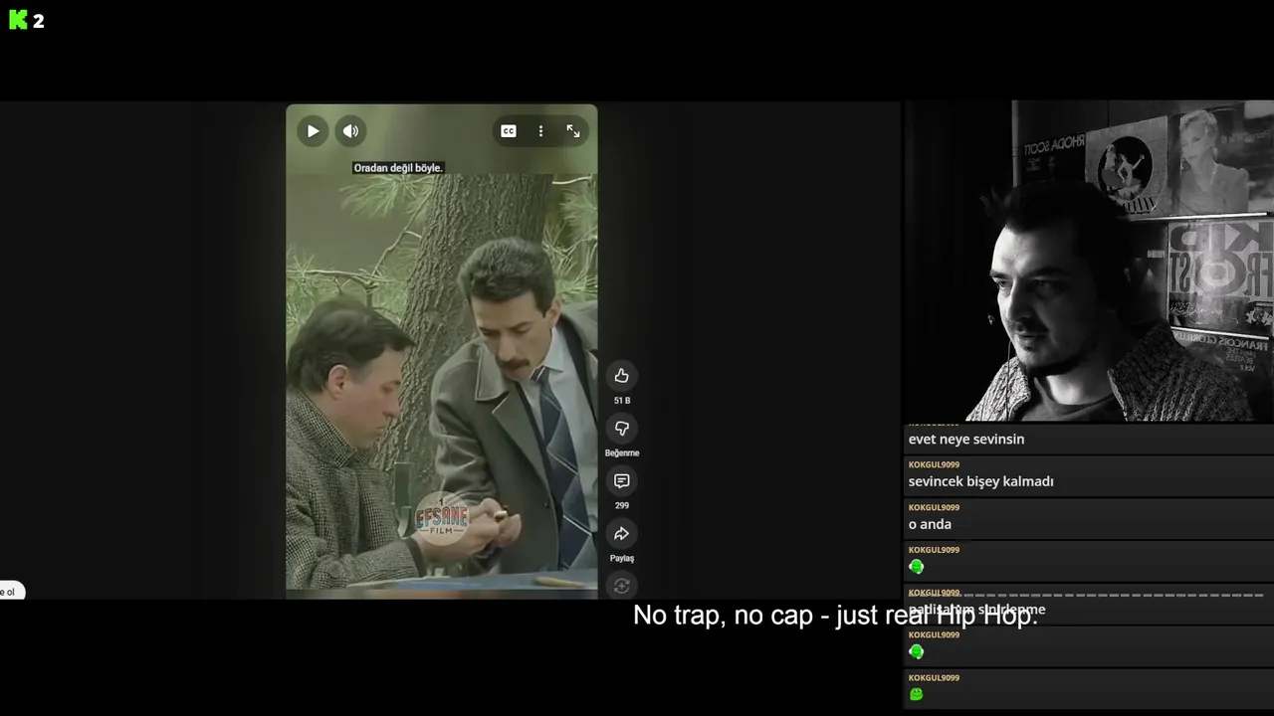
Task: Click chat message 'sevincek bişey kalmadı'
Action: pos(980,481)
